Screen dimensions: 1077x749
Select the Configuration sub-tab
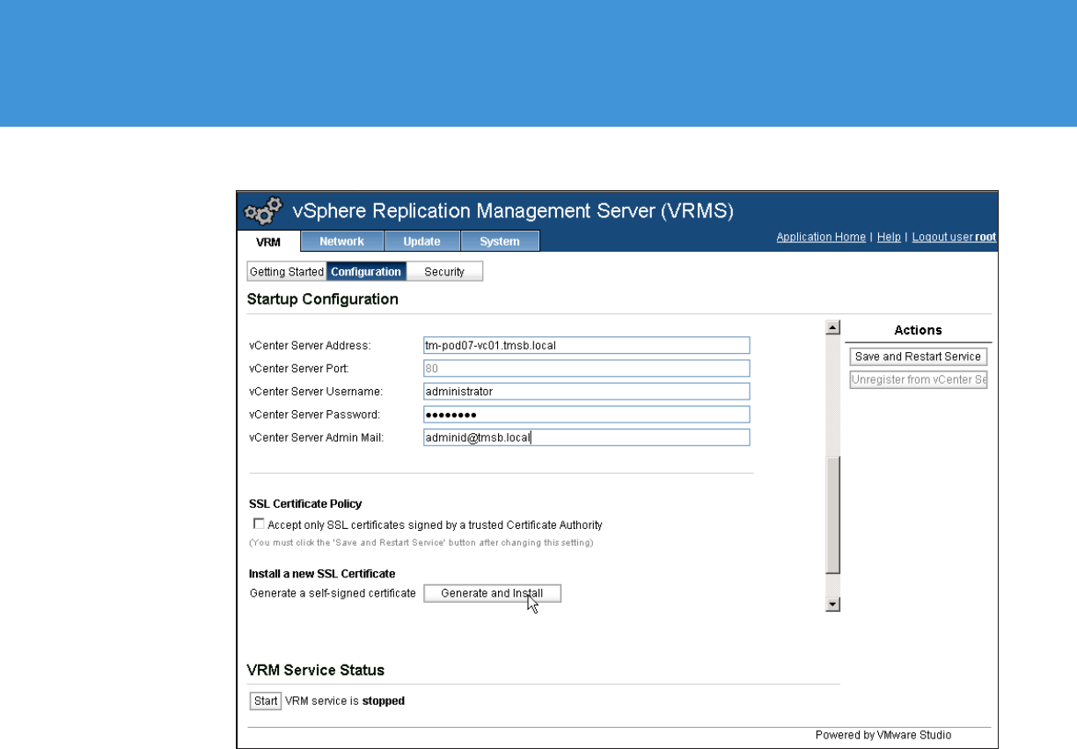click(366, 272)
